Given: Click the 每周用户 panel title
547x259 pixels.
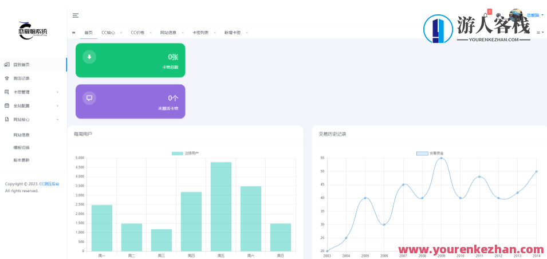Looking at the screenshot, I should 83,134.
